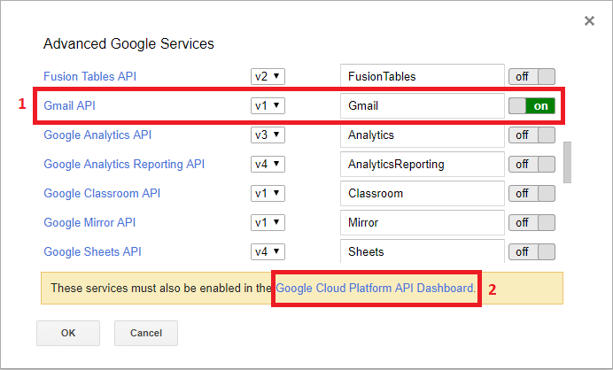This screenshot has height=370, width=613.
Task: Open the Gmail API documentation link
Action: (69, 106)
